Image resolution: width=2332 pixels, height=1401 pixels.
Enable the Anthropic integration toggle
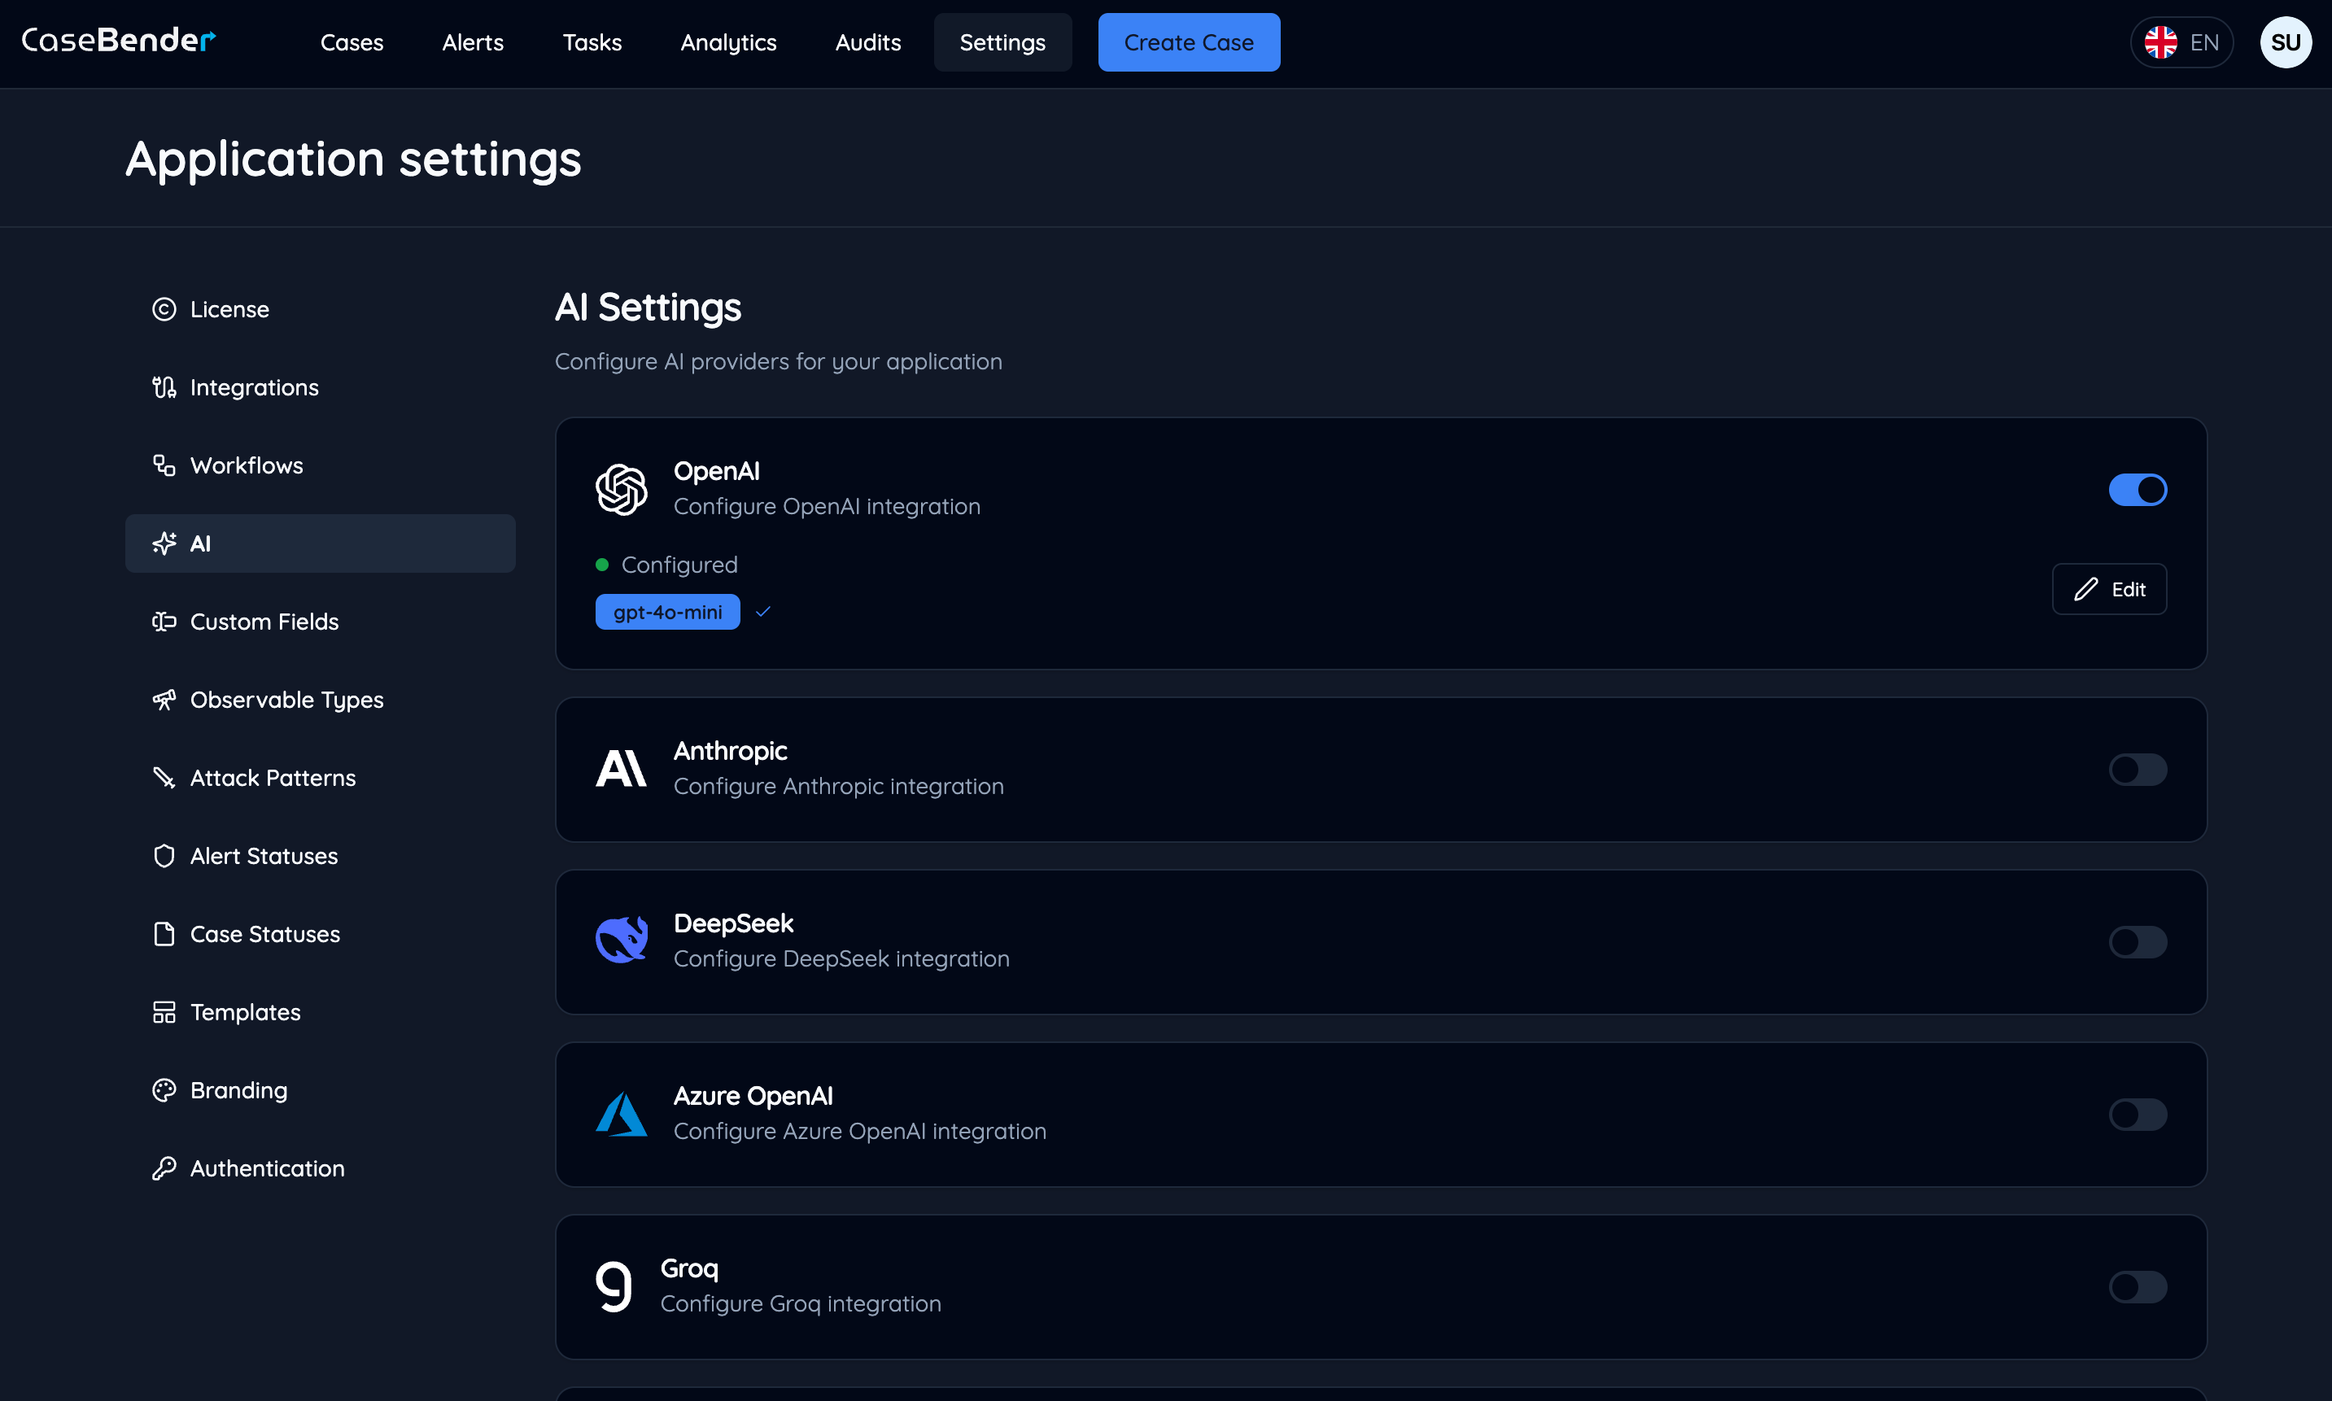(x=2138, y=770)
